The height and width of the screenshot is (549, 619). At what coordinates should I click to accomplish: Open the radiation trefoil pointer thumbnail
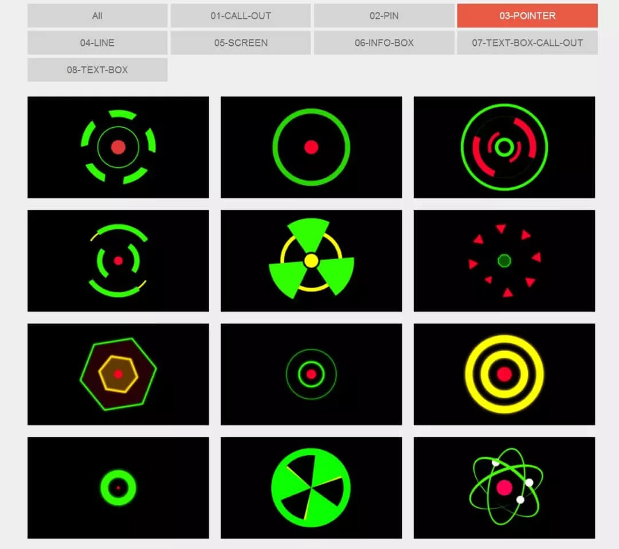point(311,261)
